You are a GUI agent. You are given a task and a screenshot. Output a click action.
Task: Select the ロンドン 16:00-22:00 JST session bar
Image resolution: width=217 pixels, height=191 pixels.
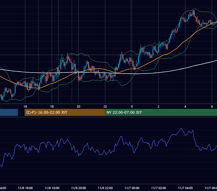point(65,112)
